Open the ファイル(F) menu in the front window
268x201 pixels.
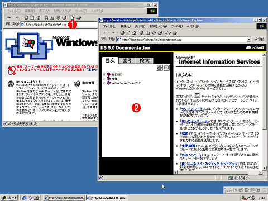pyautogui.click(x=109, y=26)
